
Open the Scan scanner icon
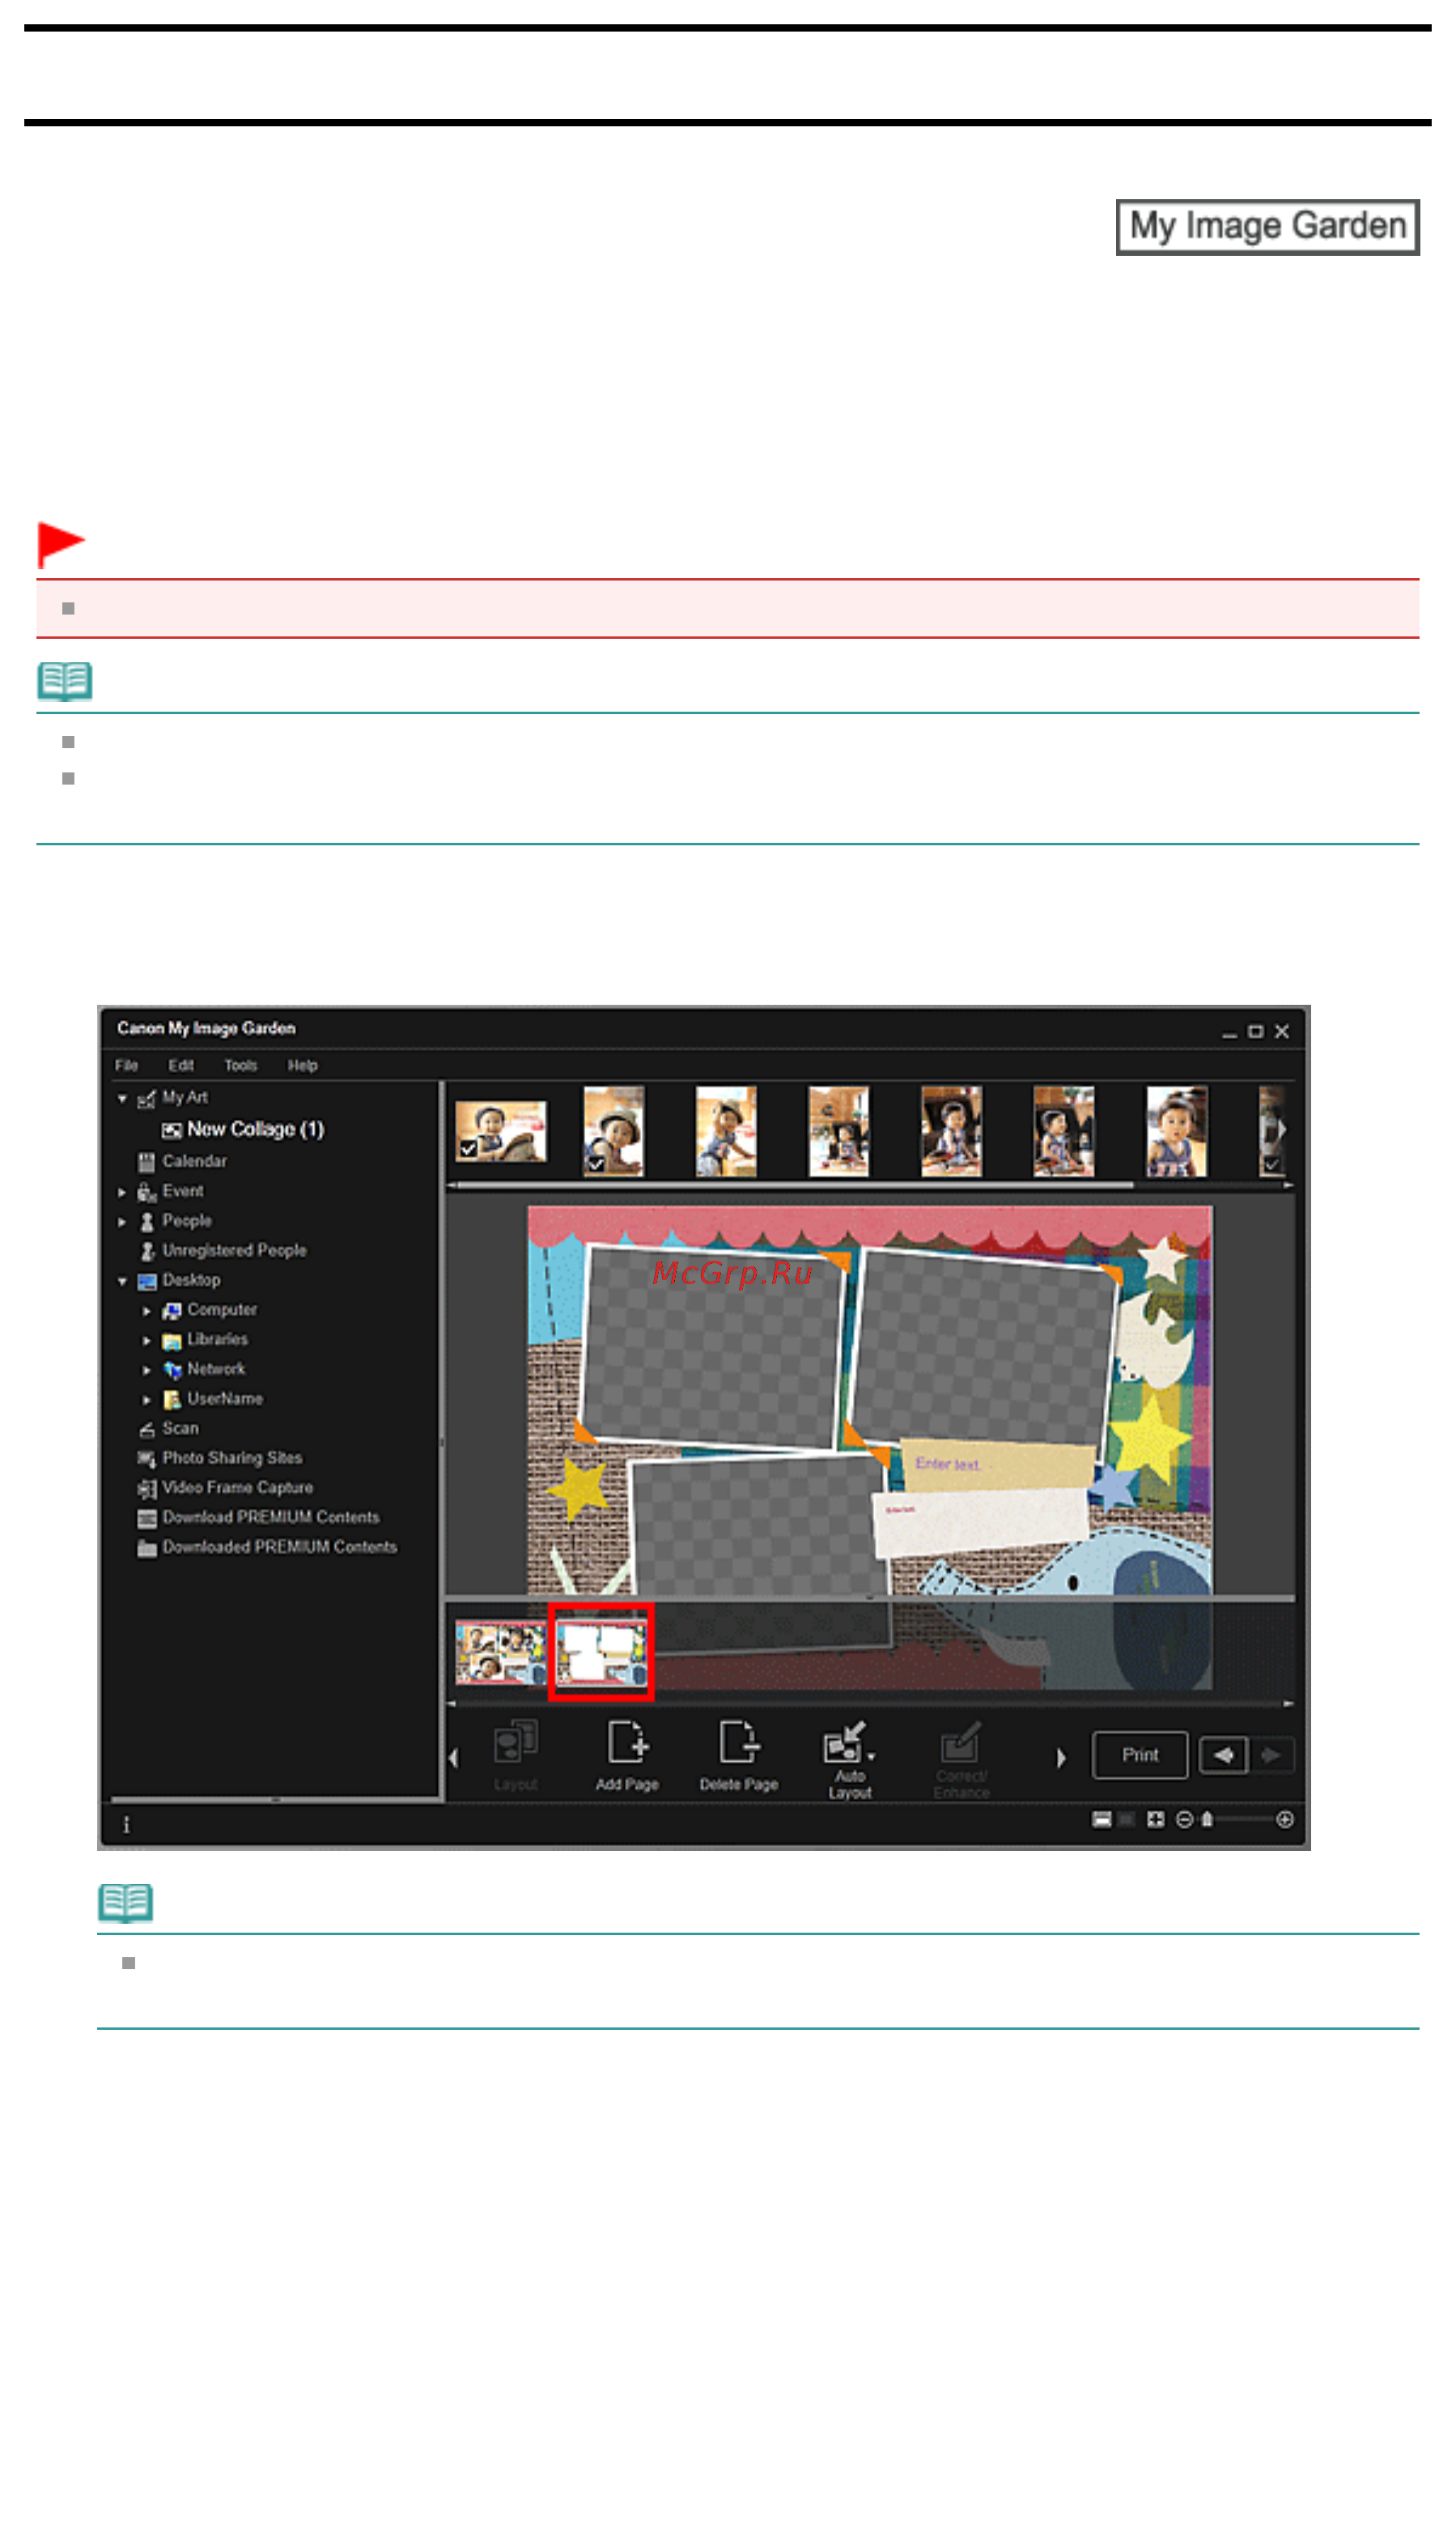tap(146, 1430)
